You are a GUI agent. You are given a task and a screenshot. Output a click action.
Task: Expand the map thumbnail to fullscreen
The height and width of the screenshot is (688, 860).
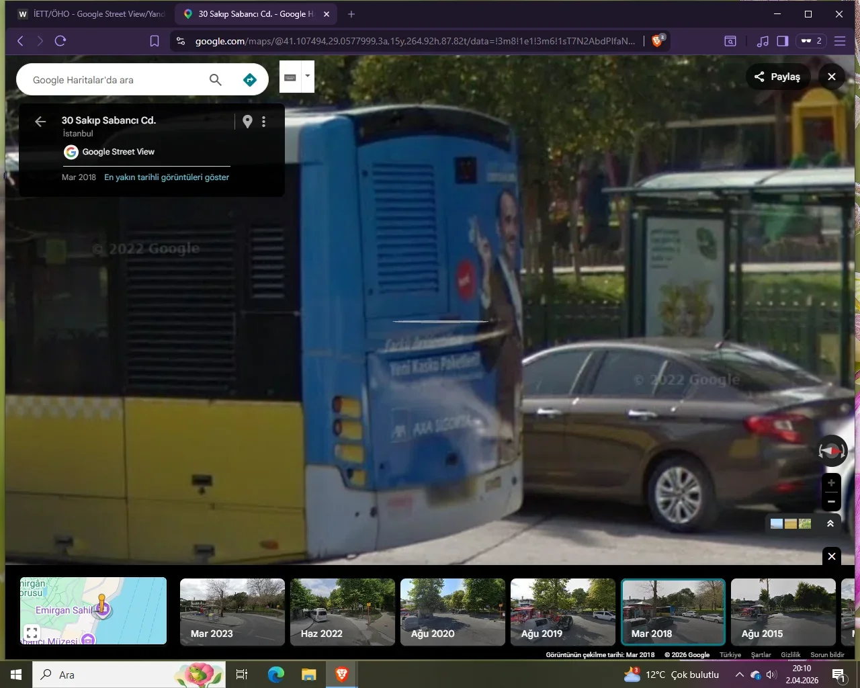pyautogui.click(x=32, y=632)
